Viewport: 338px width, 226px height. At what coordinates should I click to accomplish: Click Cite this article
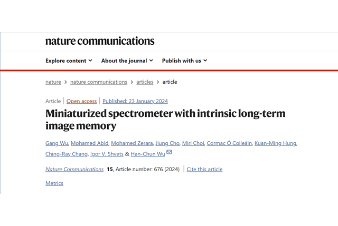(204, 169)
